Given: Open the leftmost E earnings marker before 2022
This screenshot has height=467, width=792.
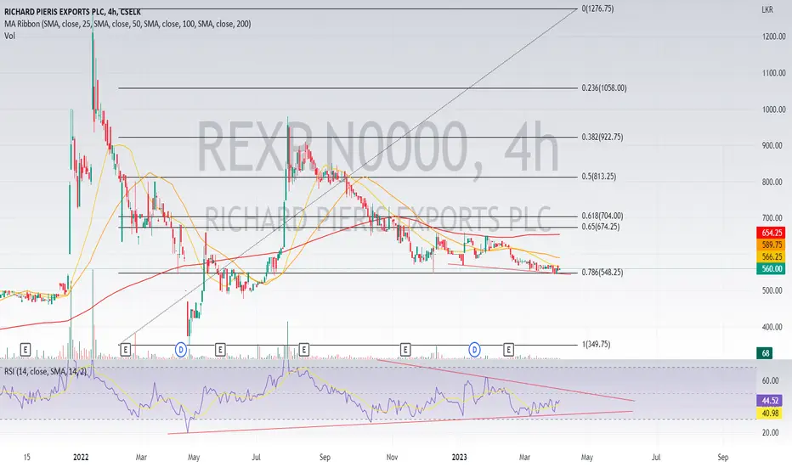Looking at the screenshot, I should (25, 349).
